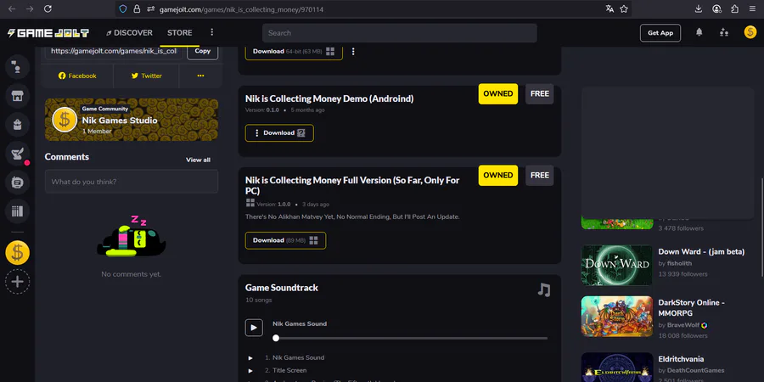
Task: Share on Twitter
Action: (146, 76)
